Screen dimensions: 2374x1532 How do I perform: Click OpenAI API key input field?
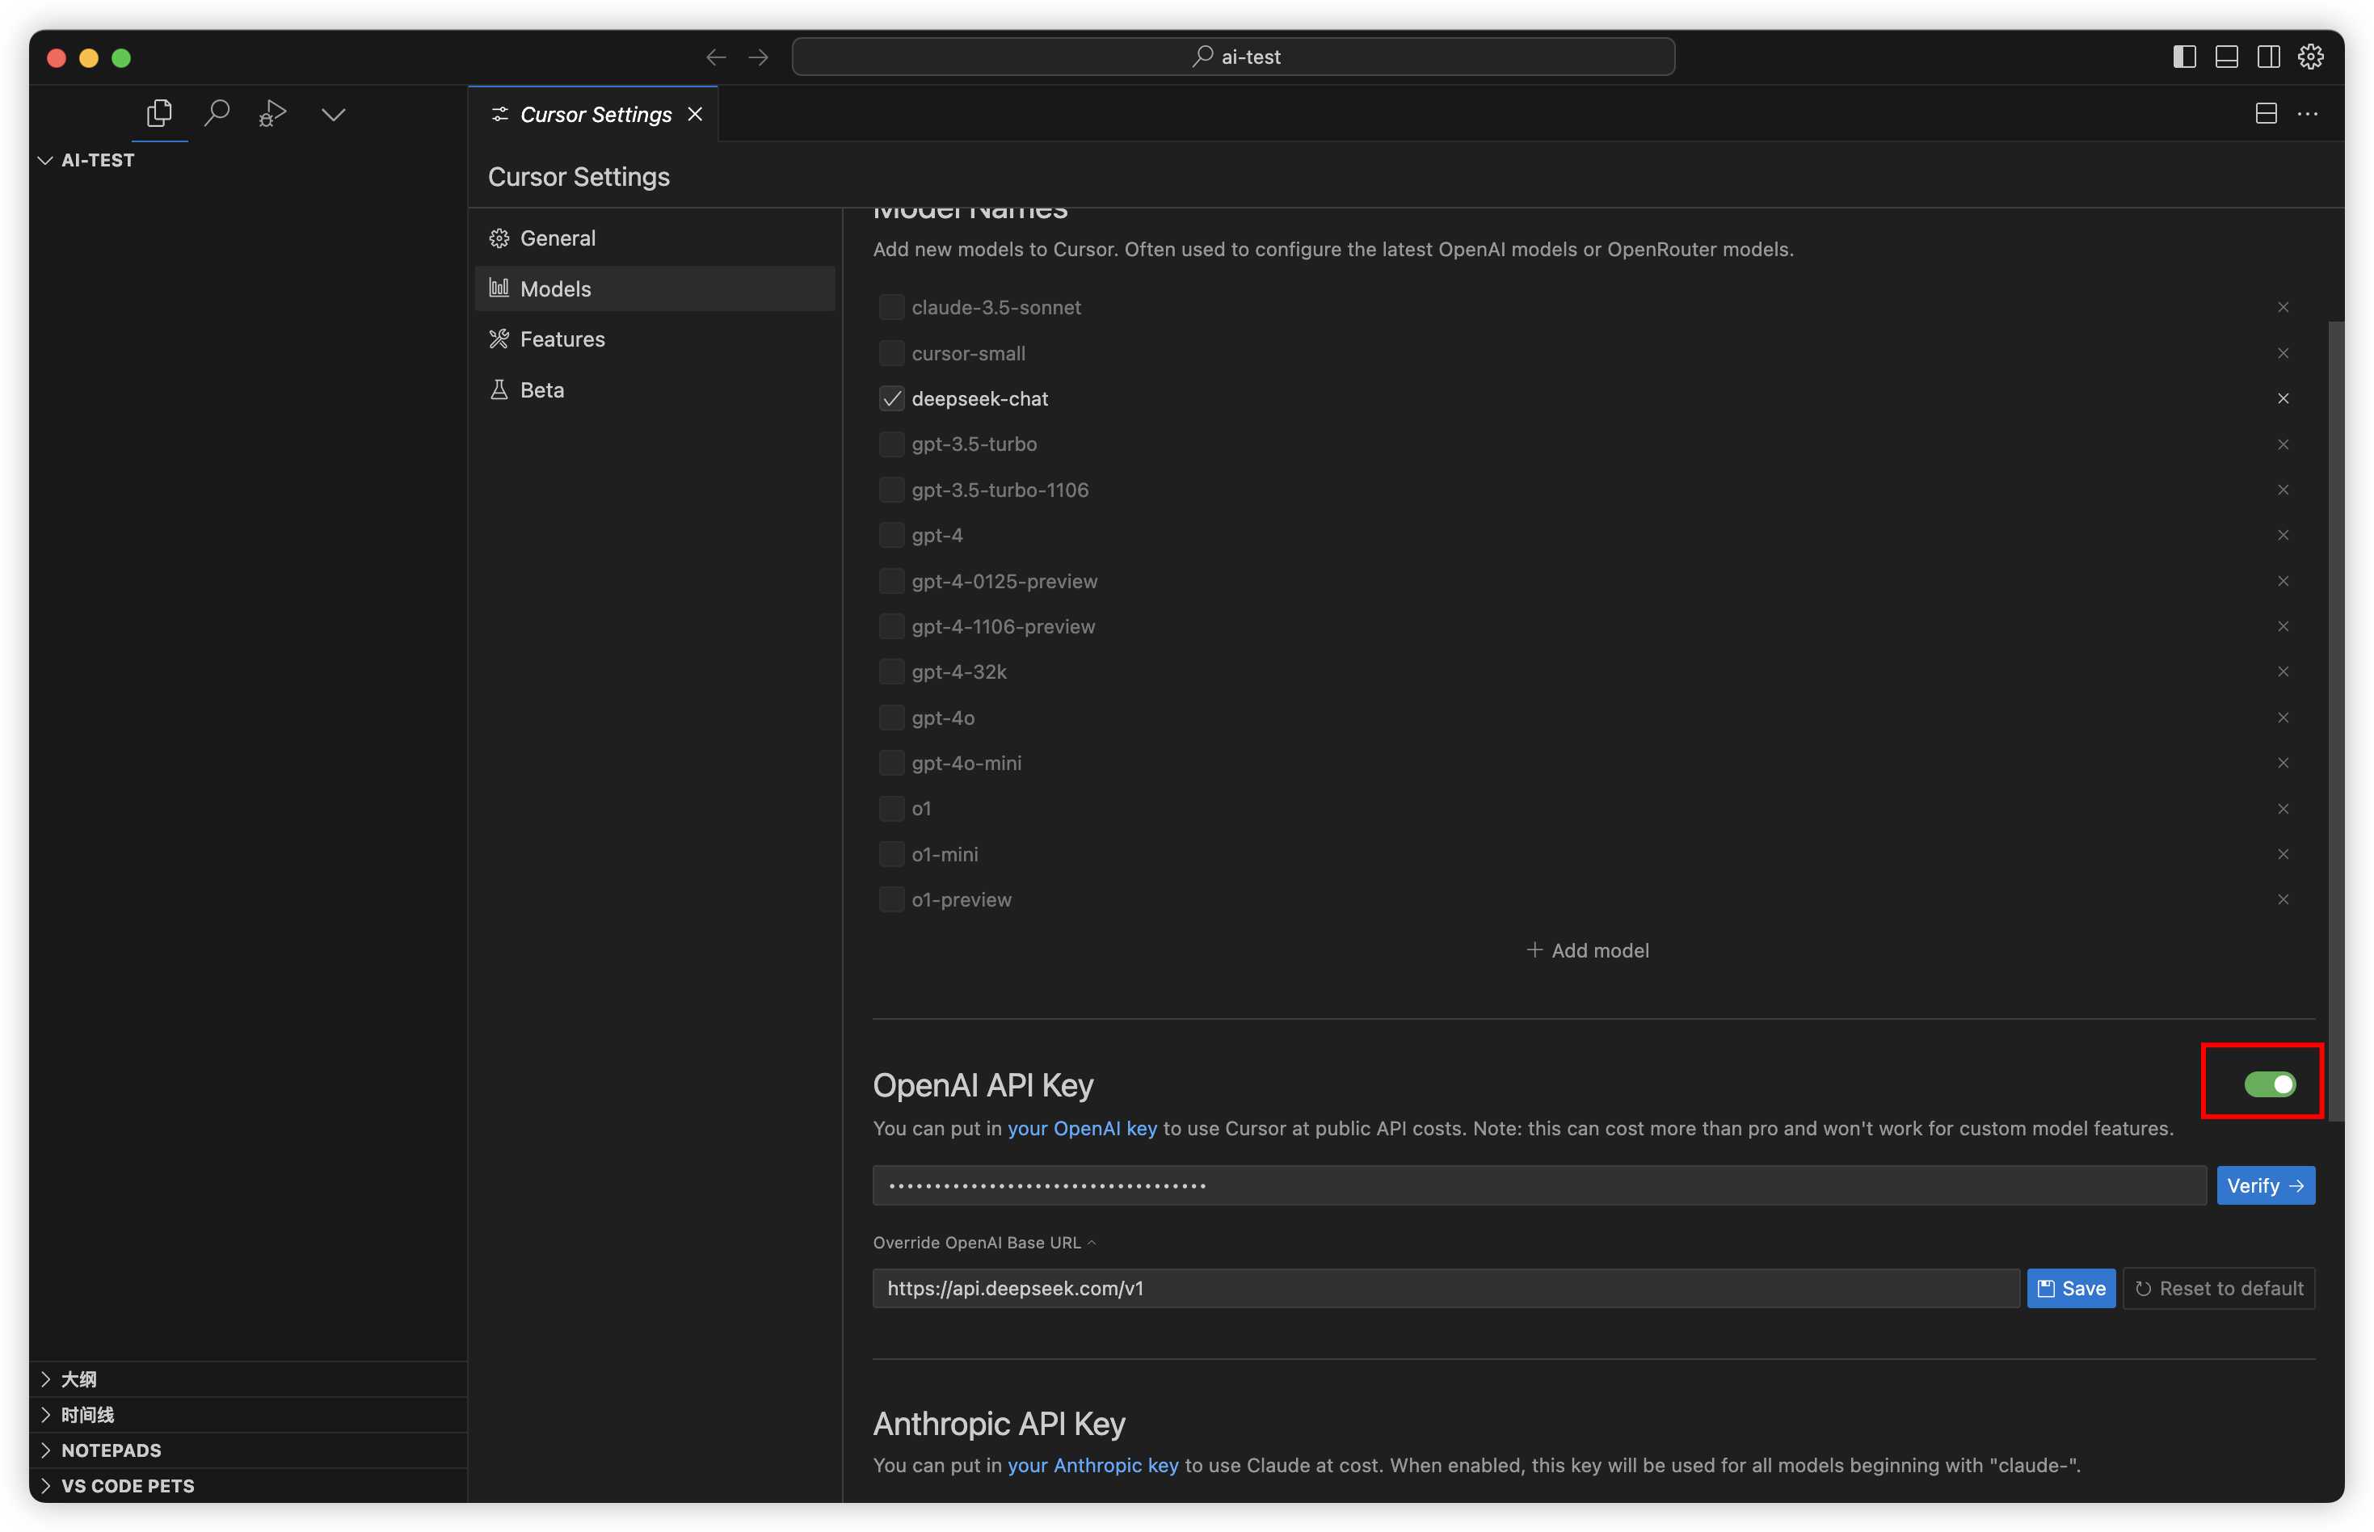pyautogui.click(x=1538, y=1186)
